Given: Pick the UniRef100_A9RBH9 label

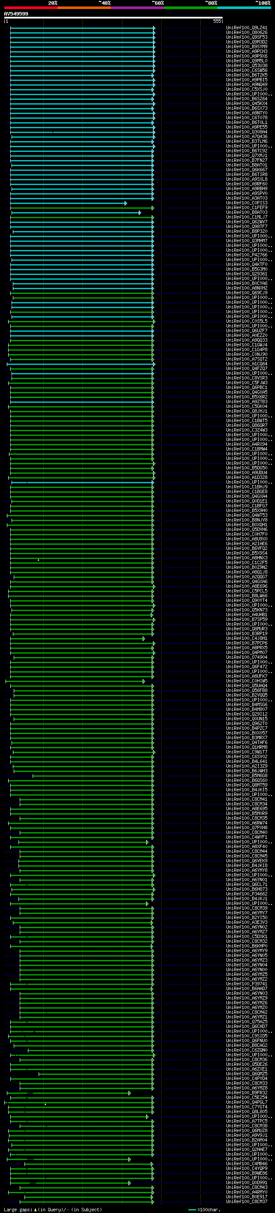Looking at the screenshot, I should tap(247, 189).
